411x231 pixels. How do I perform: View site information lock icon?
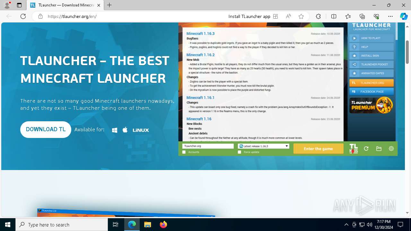click(40, 16)
